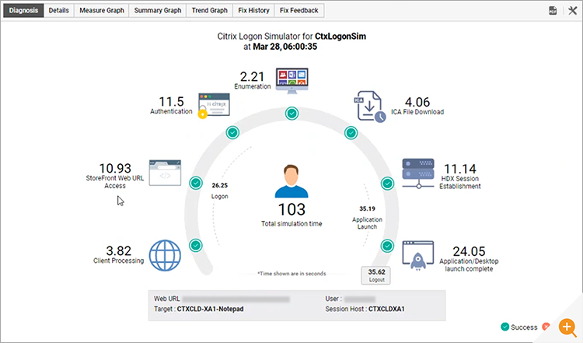Open the Measure Graph tab
The height and width of the screenshot is (343, 583).
coord(102,10)
